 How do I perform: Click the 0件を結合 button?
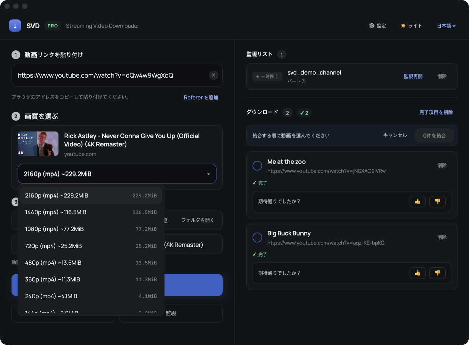(x=434, y=136)
